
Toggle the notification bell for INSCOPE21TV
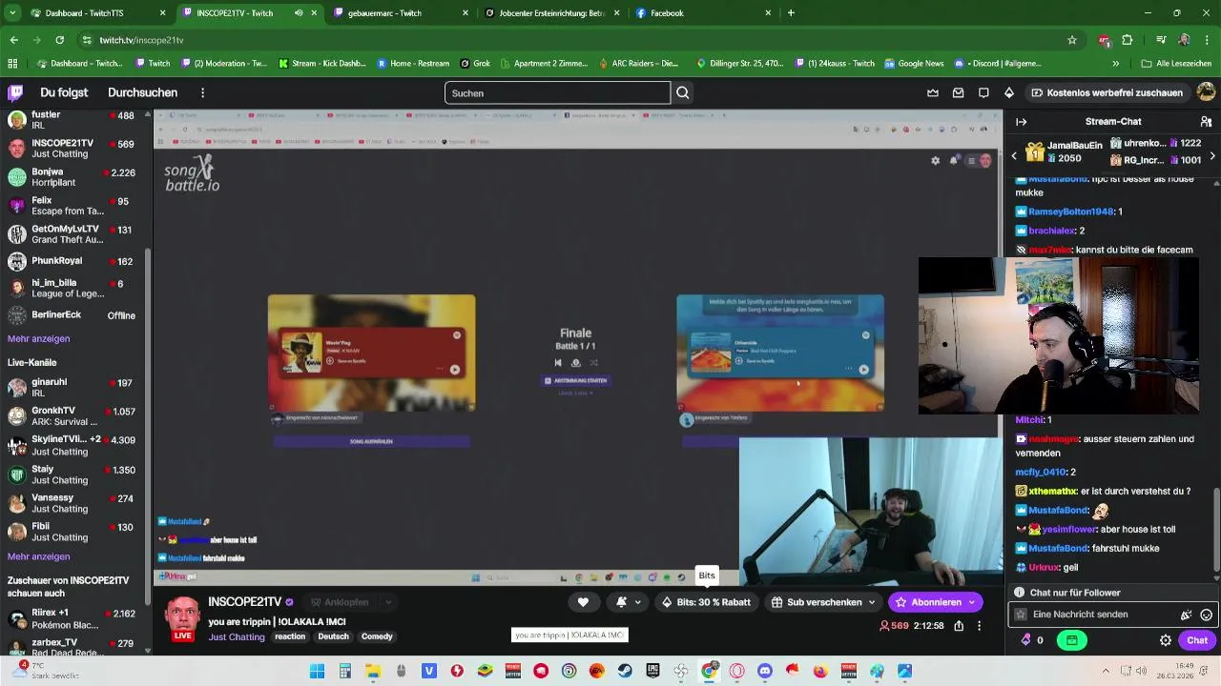point(621,602)
